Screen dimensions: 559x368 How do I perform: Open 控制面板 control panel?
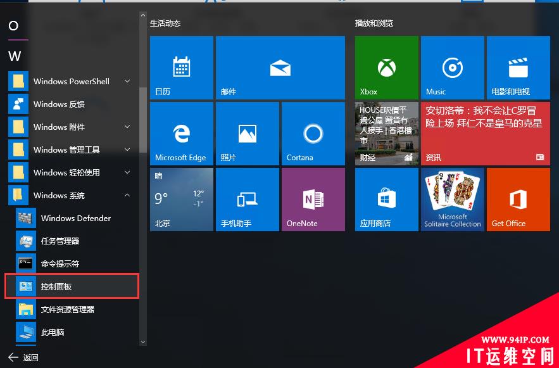[72, 286]
